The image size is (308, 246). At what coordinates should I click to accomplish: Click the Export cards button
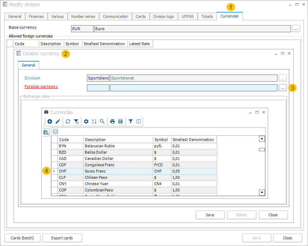coord(62,238)
